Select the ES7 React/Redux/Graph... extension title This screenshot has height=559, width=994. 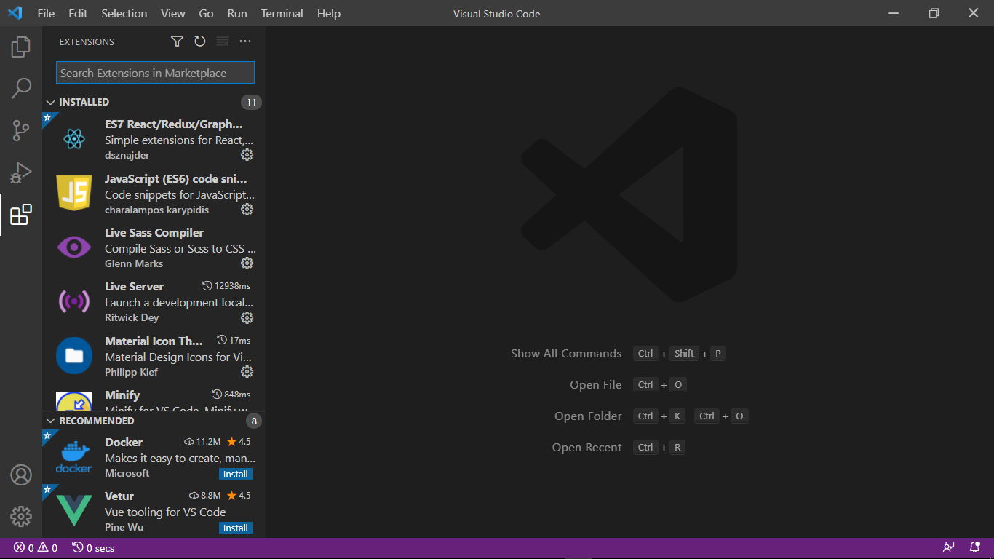tap(174, 124)
